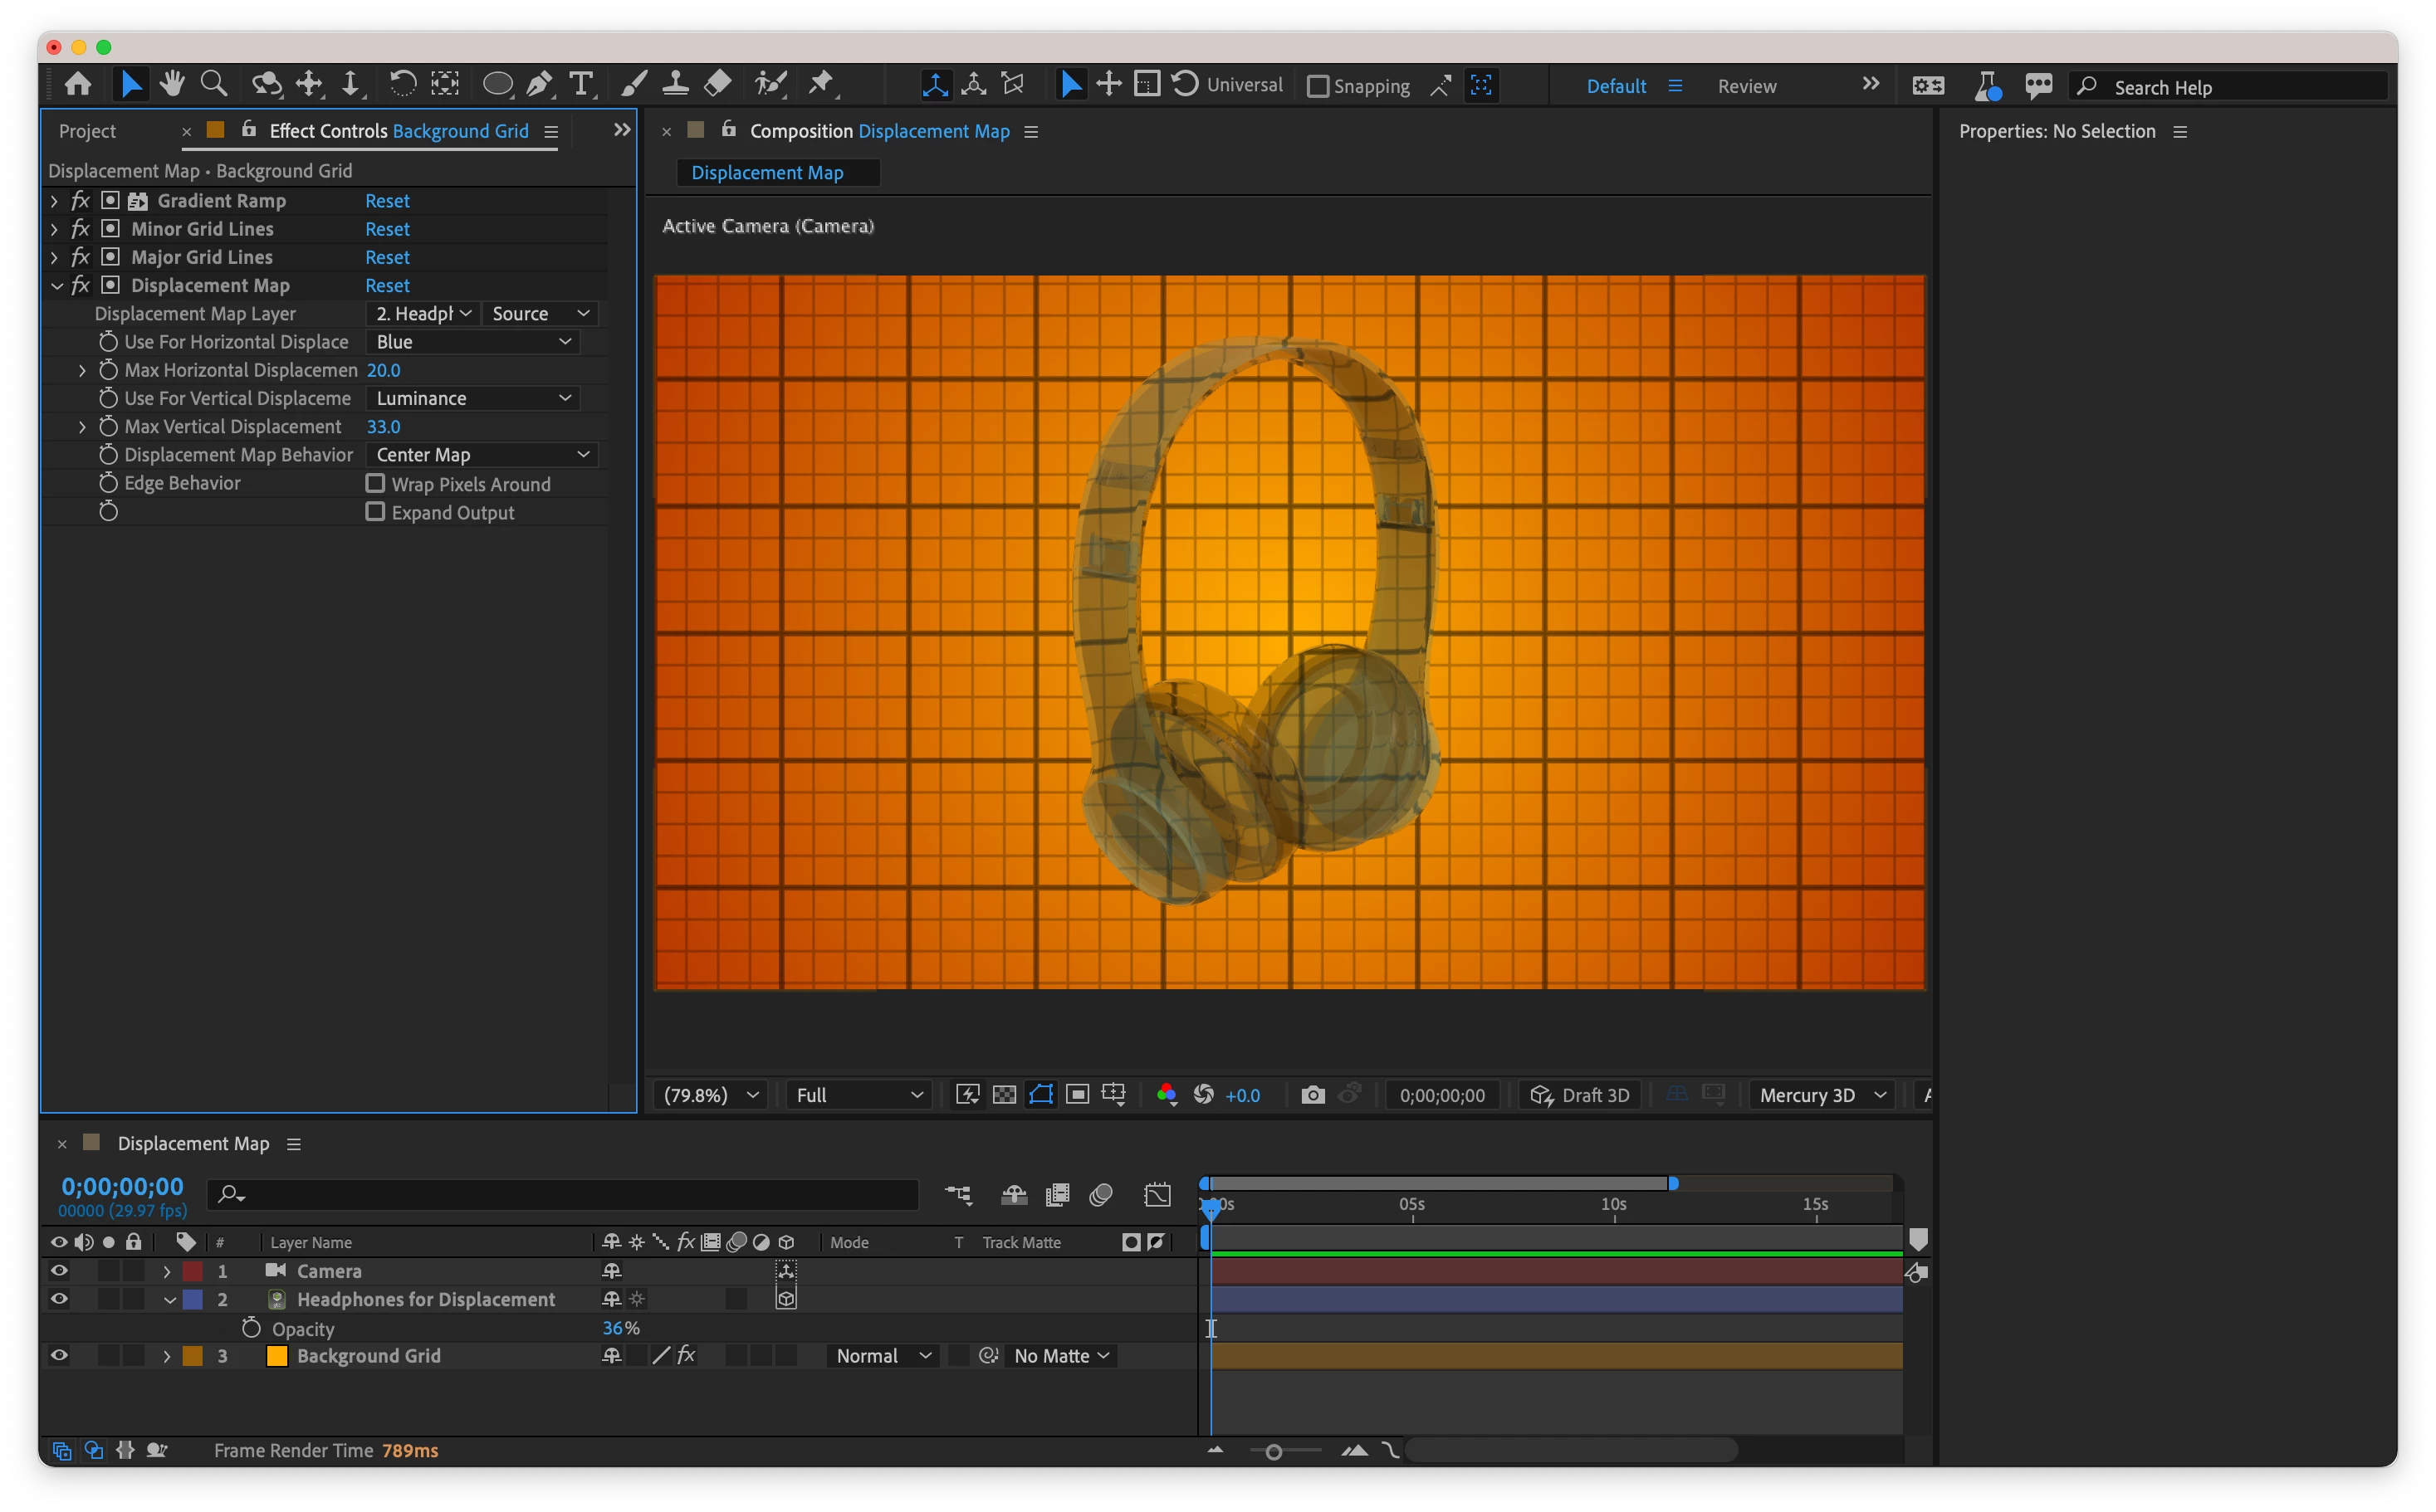2436x1512 pixels.
Task: Switch to the Review workspace
Action: pos(1747,87)
